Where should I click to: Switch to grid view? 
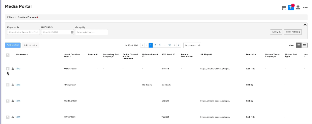(305, 45)
